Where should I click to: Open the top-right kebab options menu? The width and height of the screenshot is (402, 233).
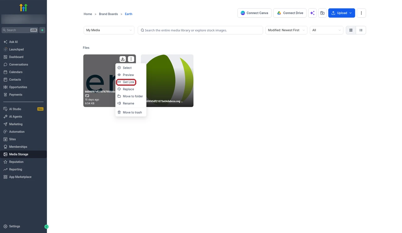(x=361, y=13)
